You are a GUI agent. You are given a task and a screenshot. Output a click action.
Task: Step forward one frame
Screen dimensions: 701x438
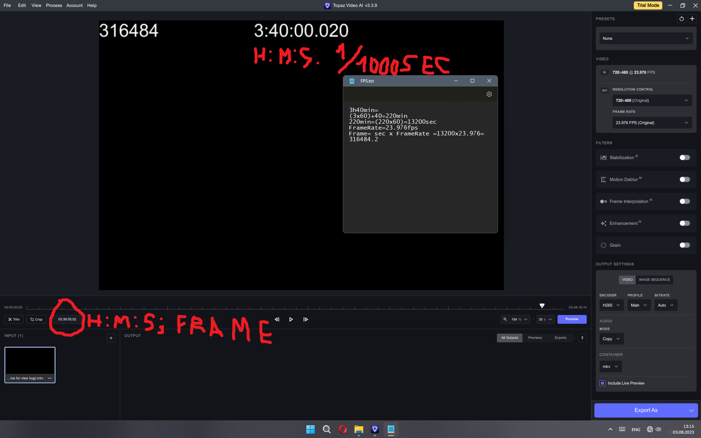point(306,319)
